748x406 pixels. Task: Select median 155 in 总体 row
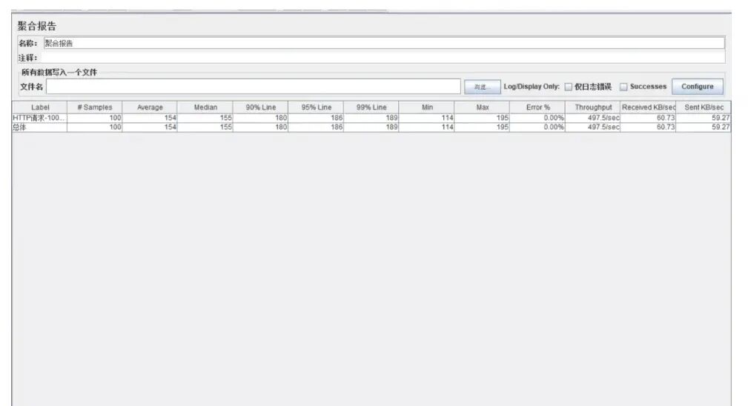coord(205,127)
